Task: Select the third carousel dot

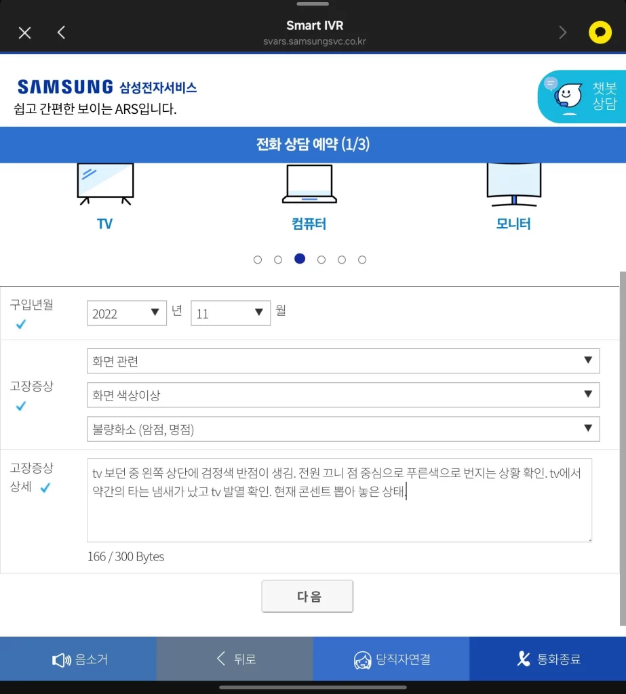Action: pos(300,259)
